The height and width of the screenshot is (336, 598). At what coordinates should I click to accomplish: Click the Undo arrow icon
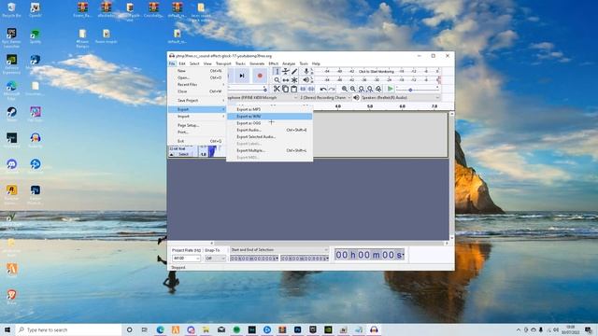[x=323, y=89]
